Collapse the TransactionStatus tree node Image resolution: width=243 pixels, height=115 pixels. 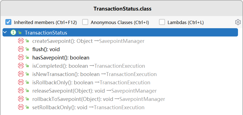[5, 33]
